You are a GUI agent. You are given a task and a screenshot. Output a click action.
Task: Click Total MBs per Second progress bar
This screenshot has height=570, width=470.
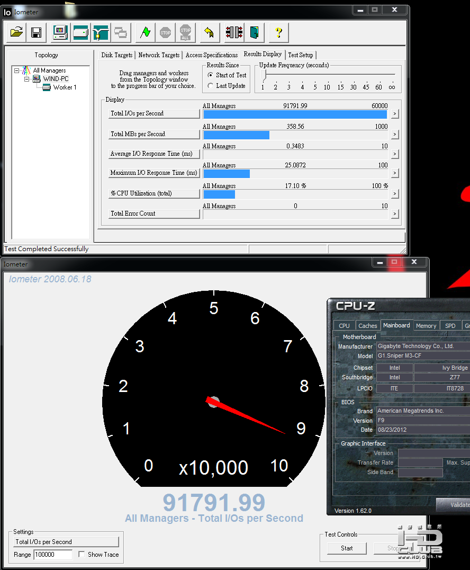295,135
